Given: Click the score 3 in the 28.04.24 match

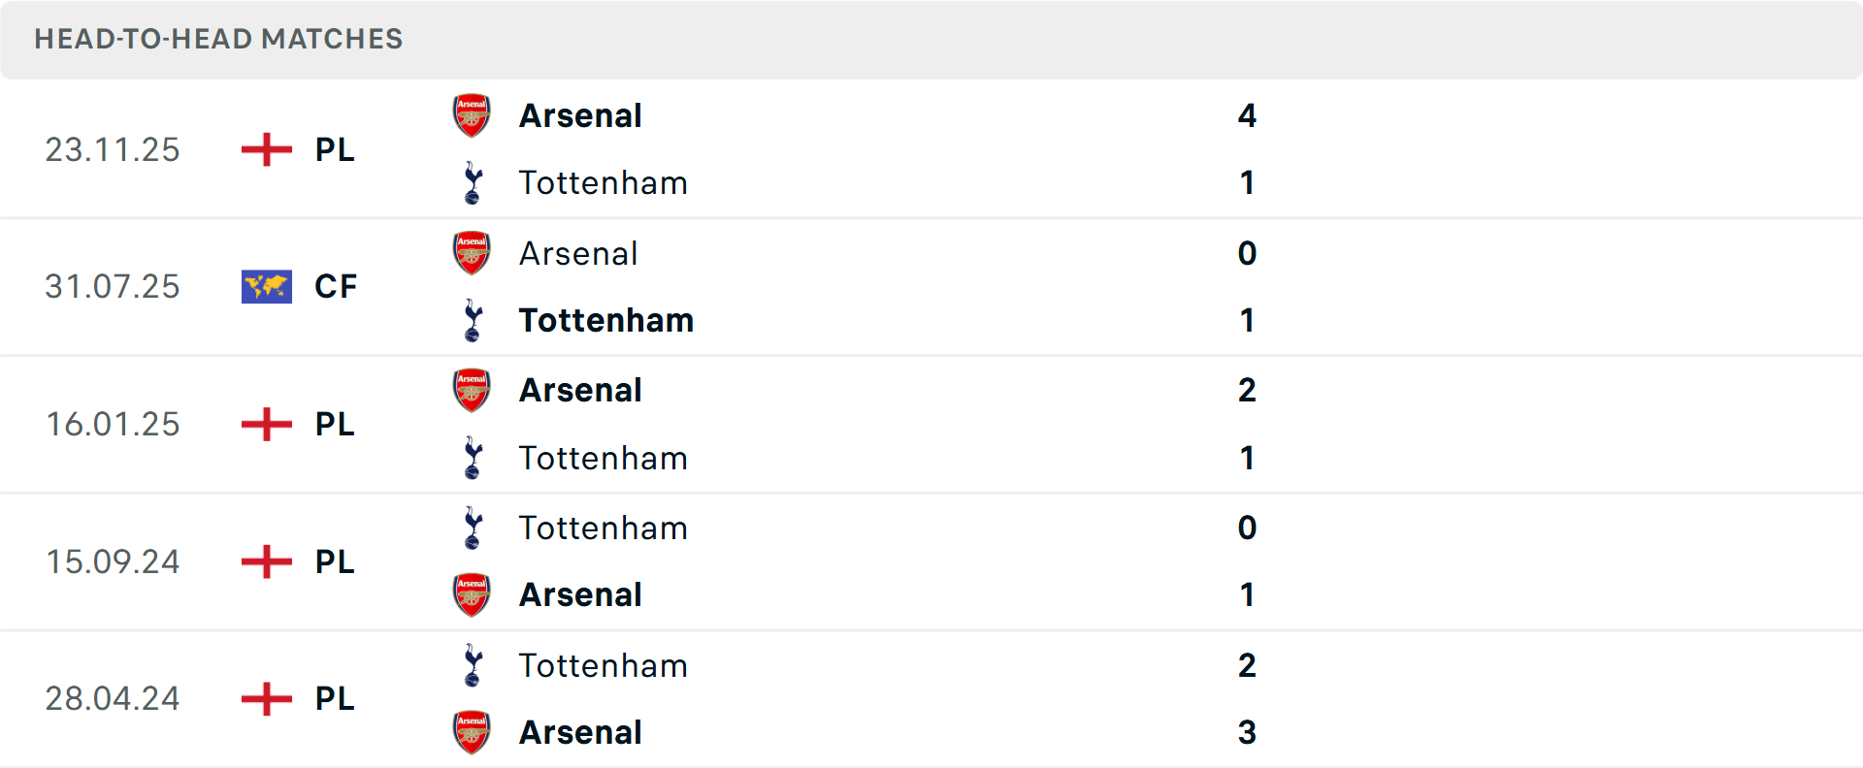Looking at the screenshot, I should click(1248, 733).
